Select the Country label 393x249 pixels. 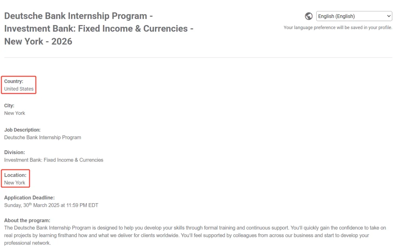(13, 81)
